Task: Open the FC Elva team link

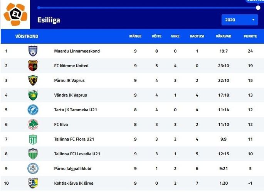Action: point(61,124)
